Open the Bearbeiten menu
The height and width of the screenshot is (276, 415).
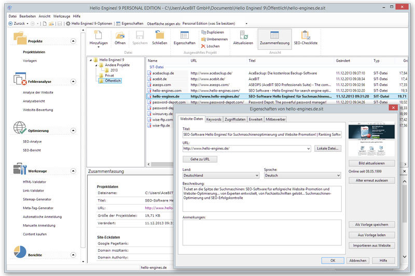click(x=27, y=16)
